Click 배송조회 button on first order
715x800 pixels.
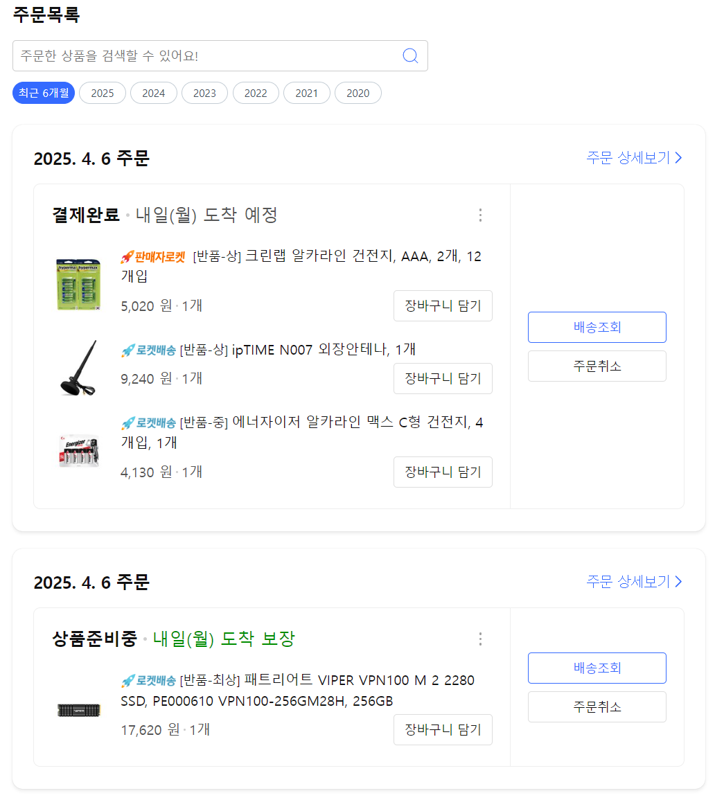[x=597, y=327]
